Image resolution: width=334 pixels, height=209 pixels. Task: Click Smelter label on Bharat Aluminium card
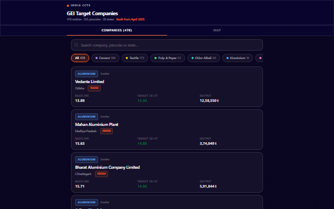click(x=105, y=159)
